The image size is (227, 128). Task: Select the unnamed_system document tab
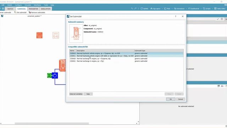pos(34,16)
